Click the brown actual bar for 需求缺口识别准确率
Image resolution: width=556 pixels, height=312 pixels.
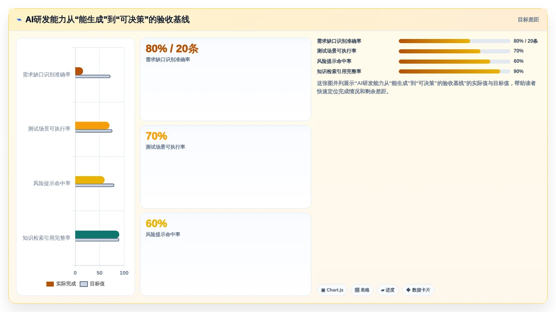coord(79,71)
